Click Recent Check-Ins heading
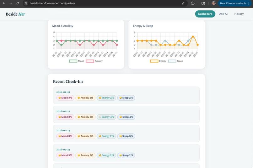The image size is (253, 168). pos(68,81)
